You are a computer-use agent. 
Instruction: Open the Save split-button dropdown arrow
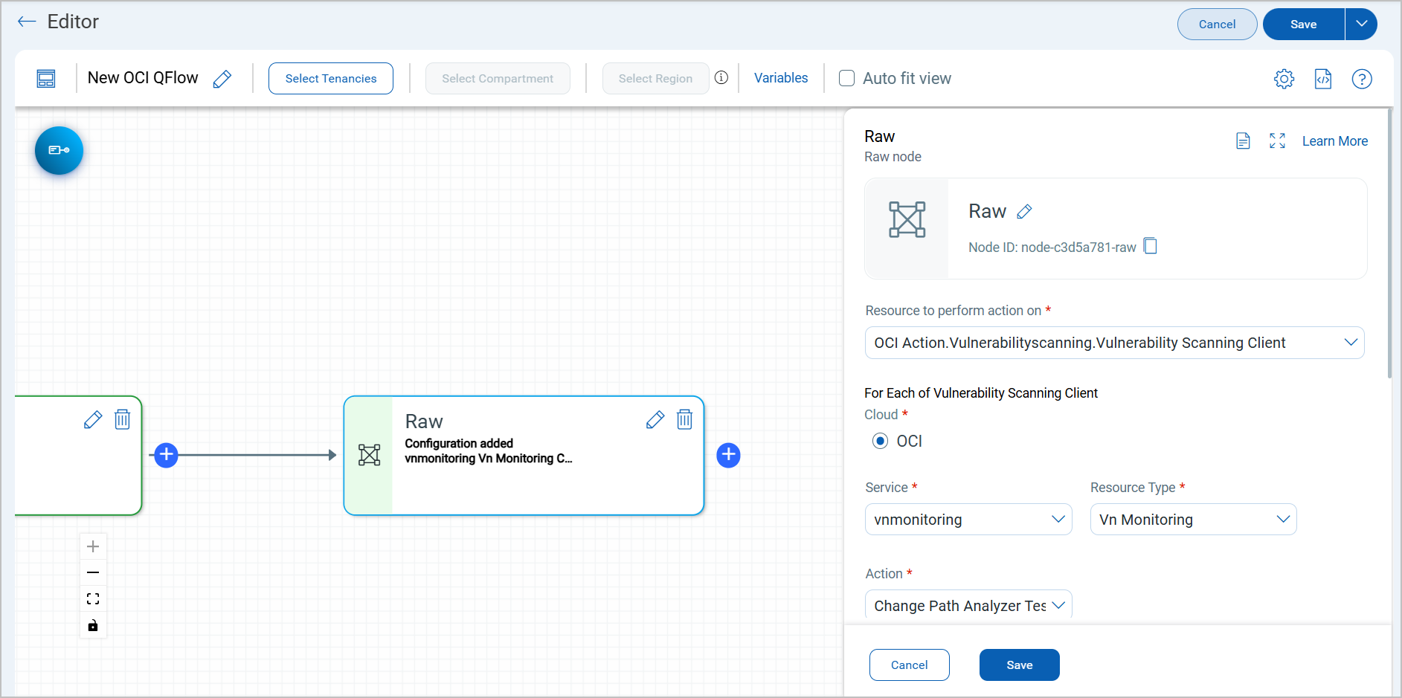(1361, 24)
